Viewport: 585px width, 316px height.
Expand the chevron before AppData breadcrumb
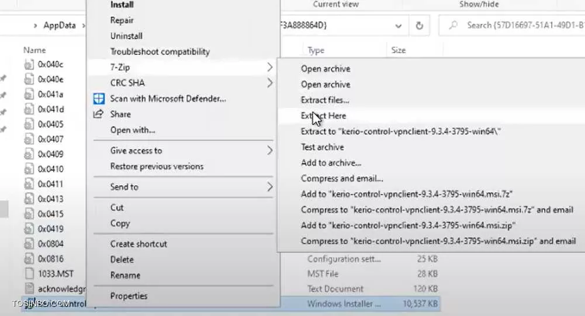(x=35, y=26)
